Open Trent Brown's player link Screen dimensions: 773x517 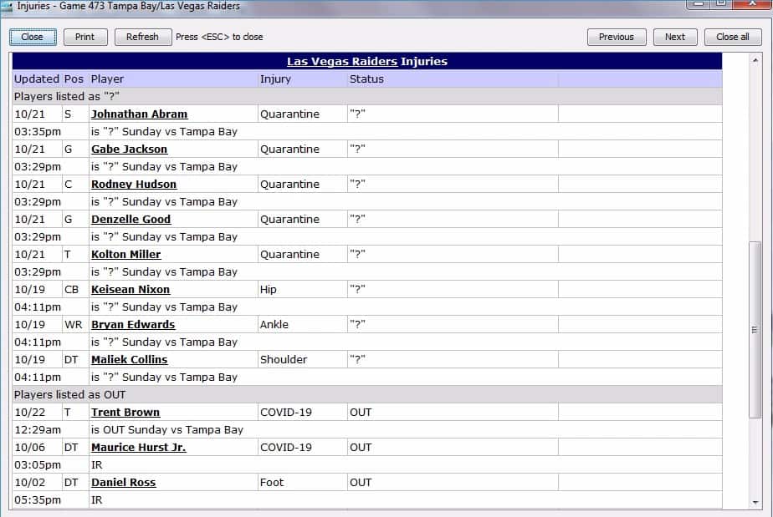[125, 413]
